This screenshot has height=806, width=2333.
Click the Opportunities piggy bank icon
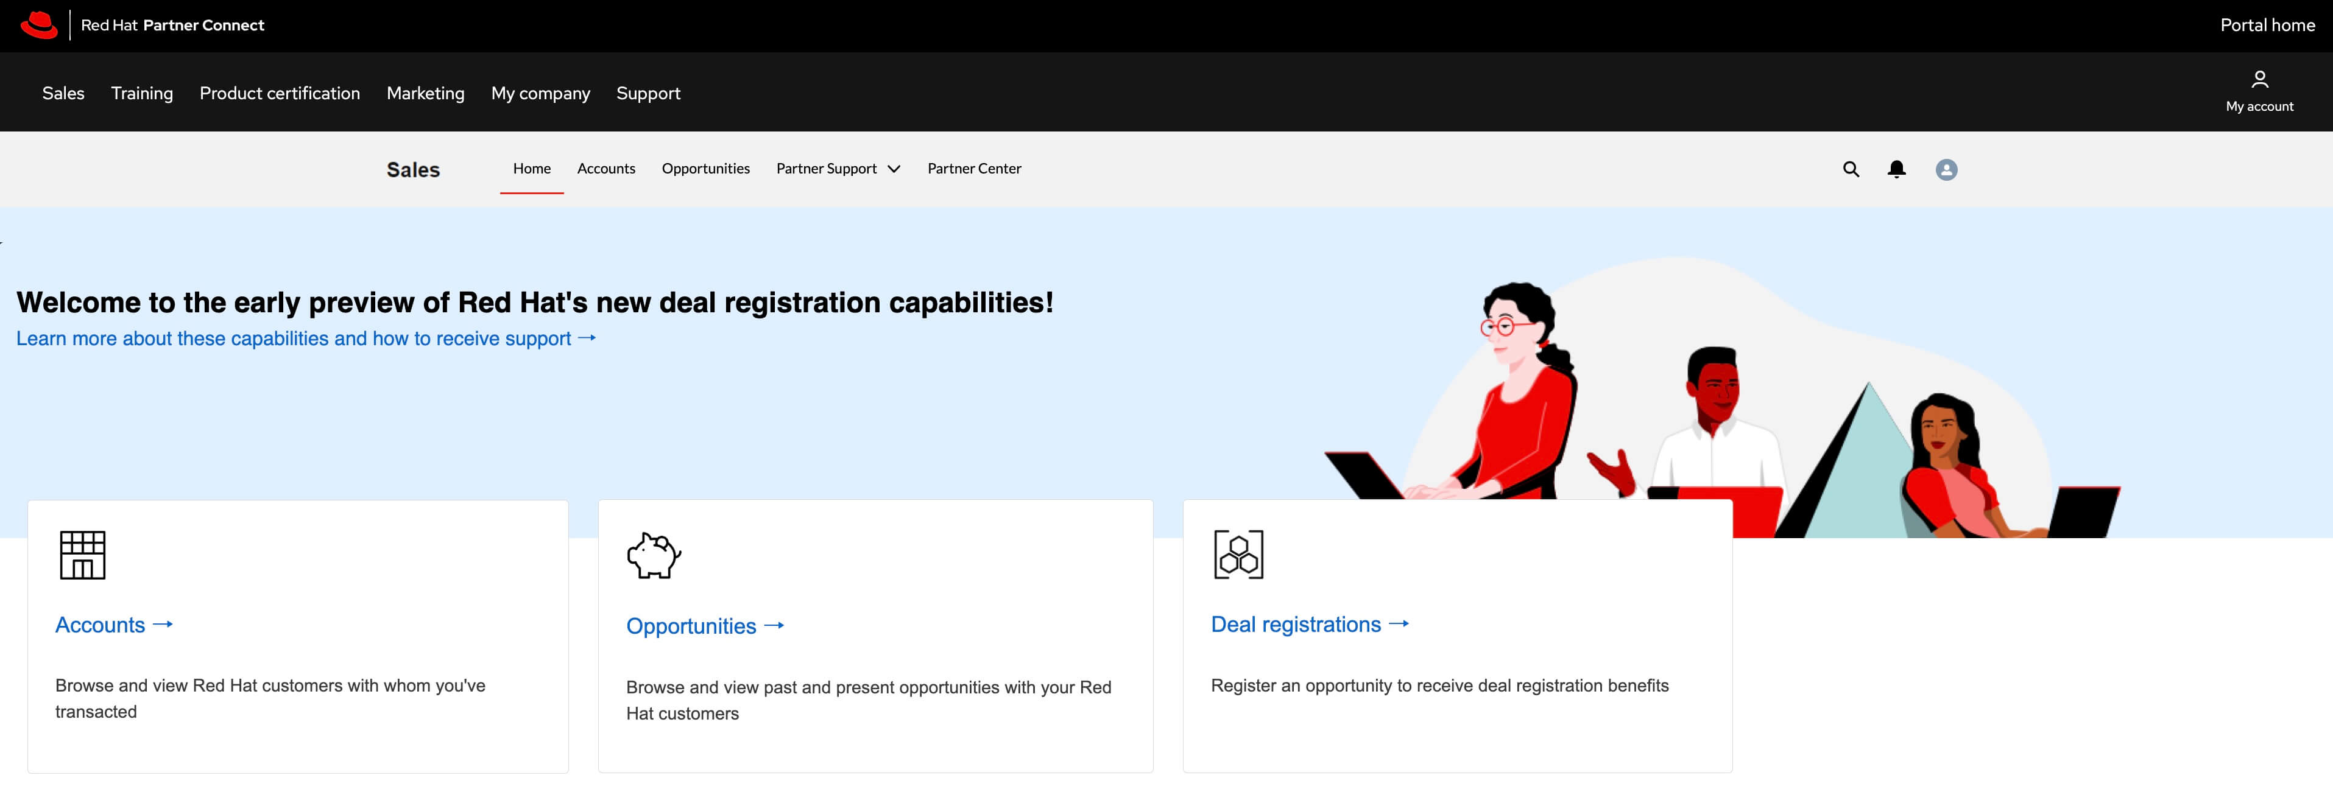tap(654, 555)
